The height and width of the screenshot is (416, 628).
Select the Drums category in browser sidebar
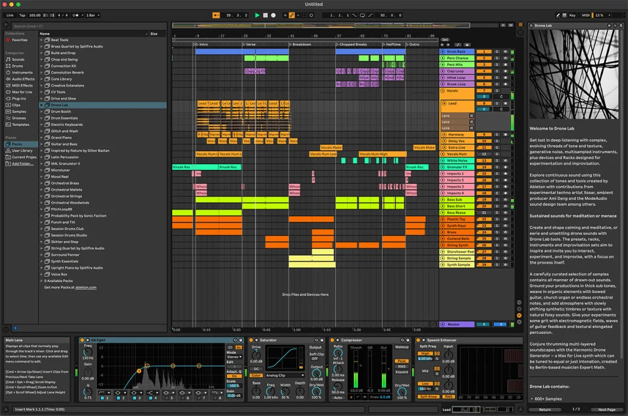click(x=18, y=66)
